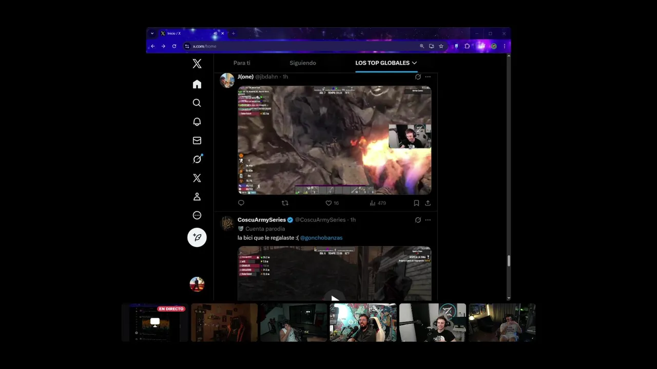Repost the J(one) post
This screenshot has height=369, width=657.
click(x=285, y=203)
